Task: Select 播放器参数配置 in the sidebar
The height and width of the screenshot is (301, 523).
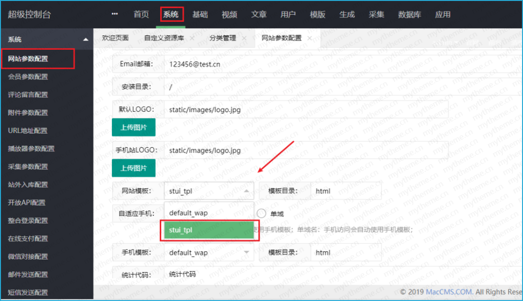Action: [x=31, y=149]
